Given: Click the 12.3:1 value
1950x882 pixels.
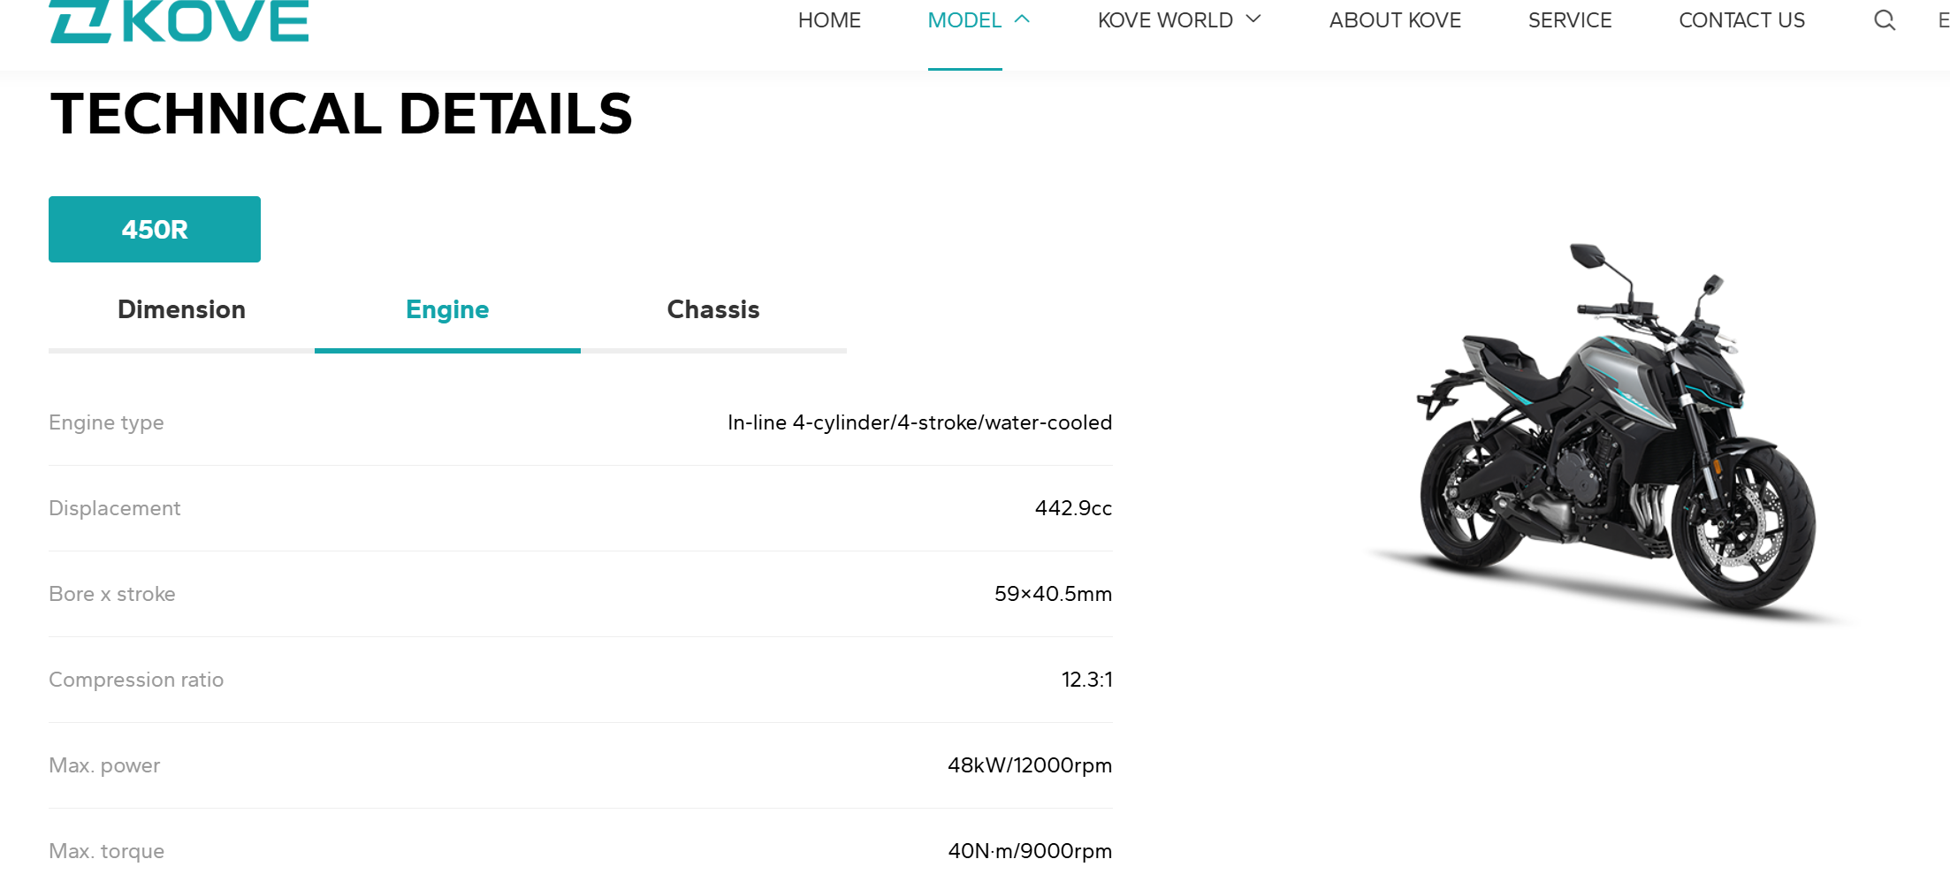Looking at the screenshot, I should [x=1086, y=680].
